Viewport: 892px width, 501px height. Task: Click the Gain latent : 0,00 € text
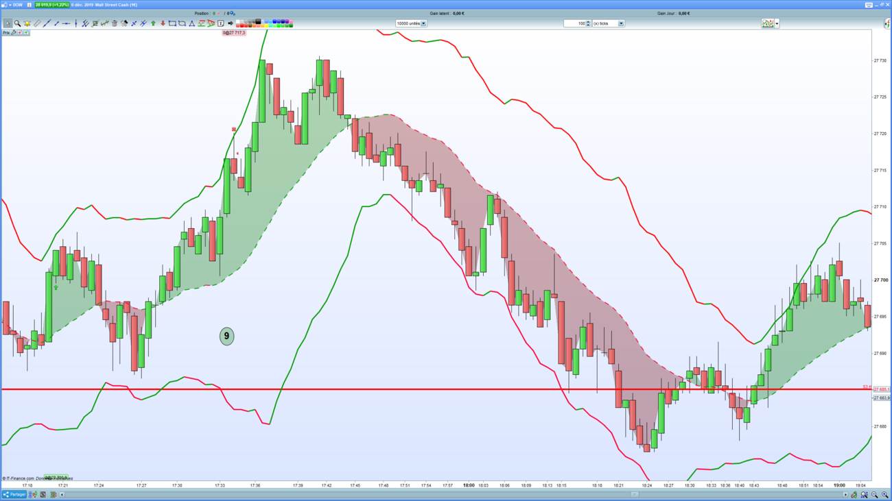pyautogui.click(x=447, y=13)
